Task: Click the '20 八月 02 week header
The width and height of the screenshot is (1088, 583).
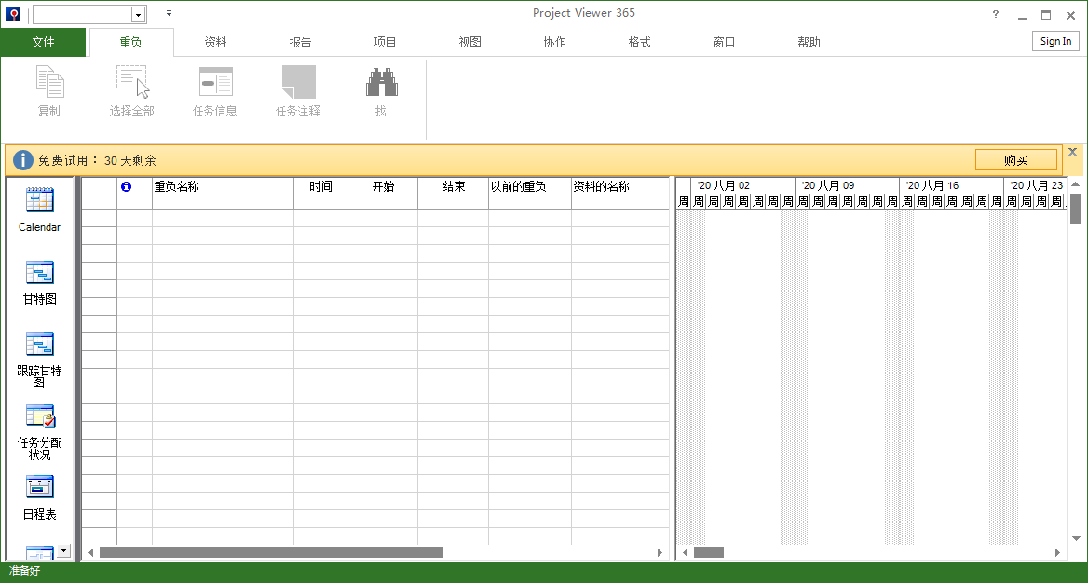Action: pos(742,185)
